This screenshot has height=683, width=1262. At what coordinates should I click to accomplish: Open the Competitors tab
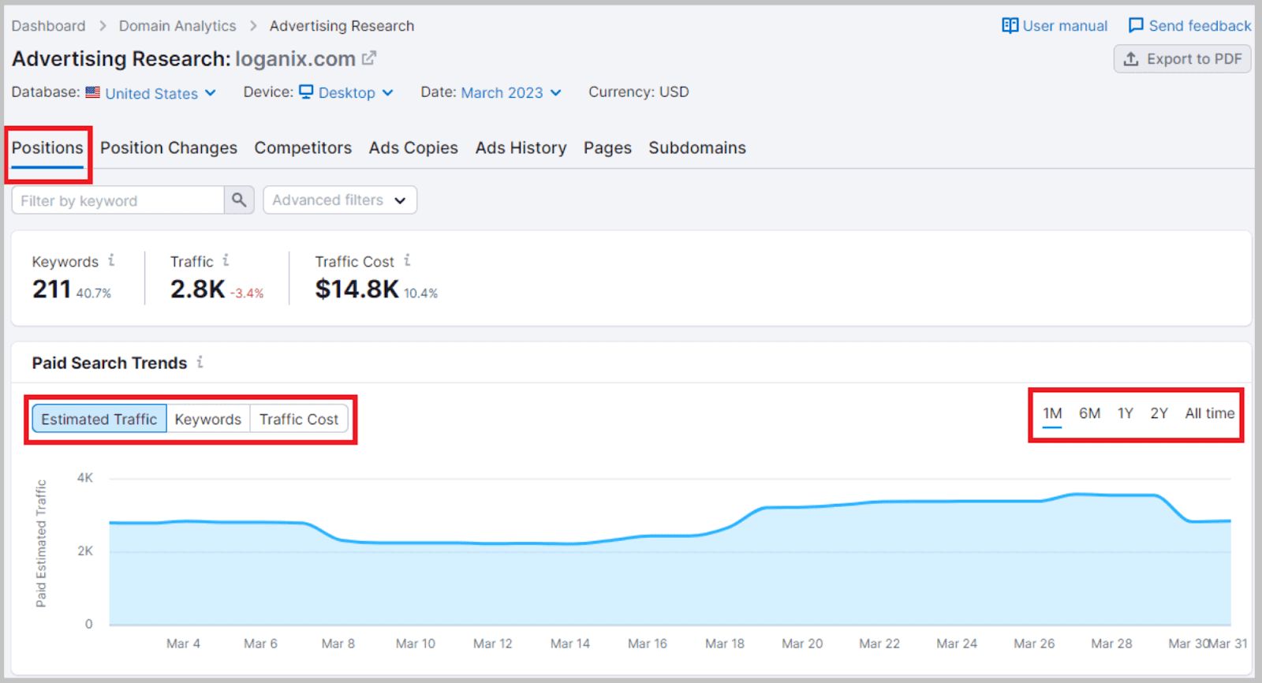click(303, 148)
